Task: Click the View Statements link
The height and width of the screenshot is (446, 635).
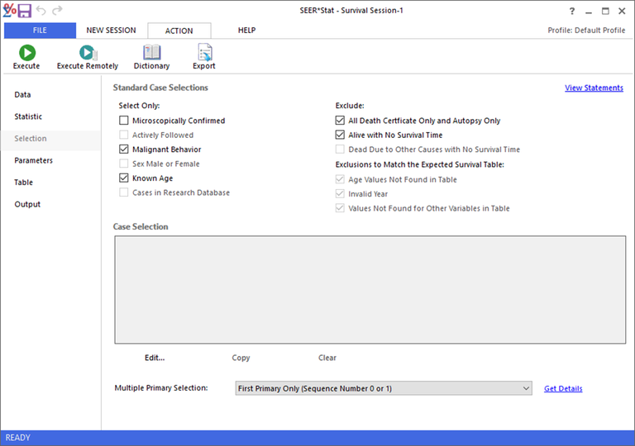Action: 594,88
